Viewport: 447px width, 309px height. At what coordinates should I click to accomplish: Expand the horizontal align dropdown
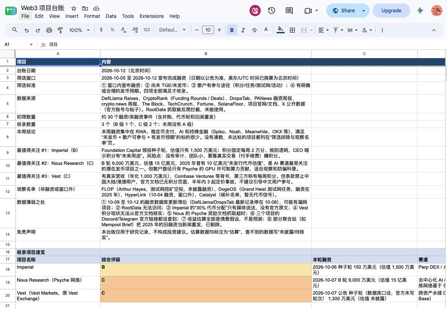[x=324, y=30]
